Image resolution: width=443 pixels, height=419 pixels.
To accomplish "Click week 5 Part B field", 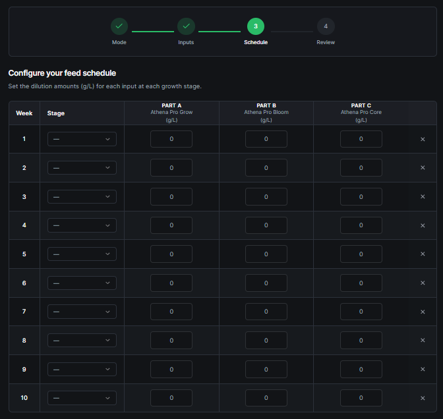I will (x=266, y=254).
